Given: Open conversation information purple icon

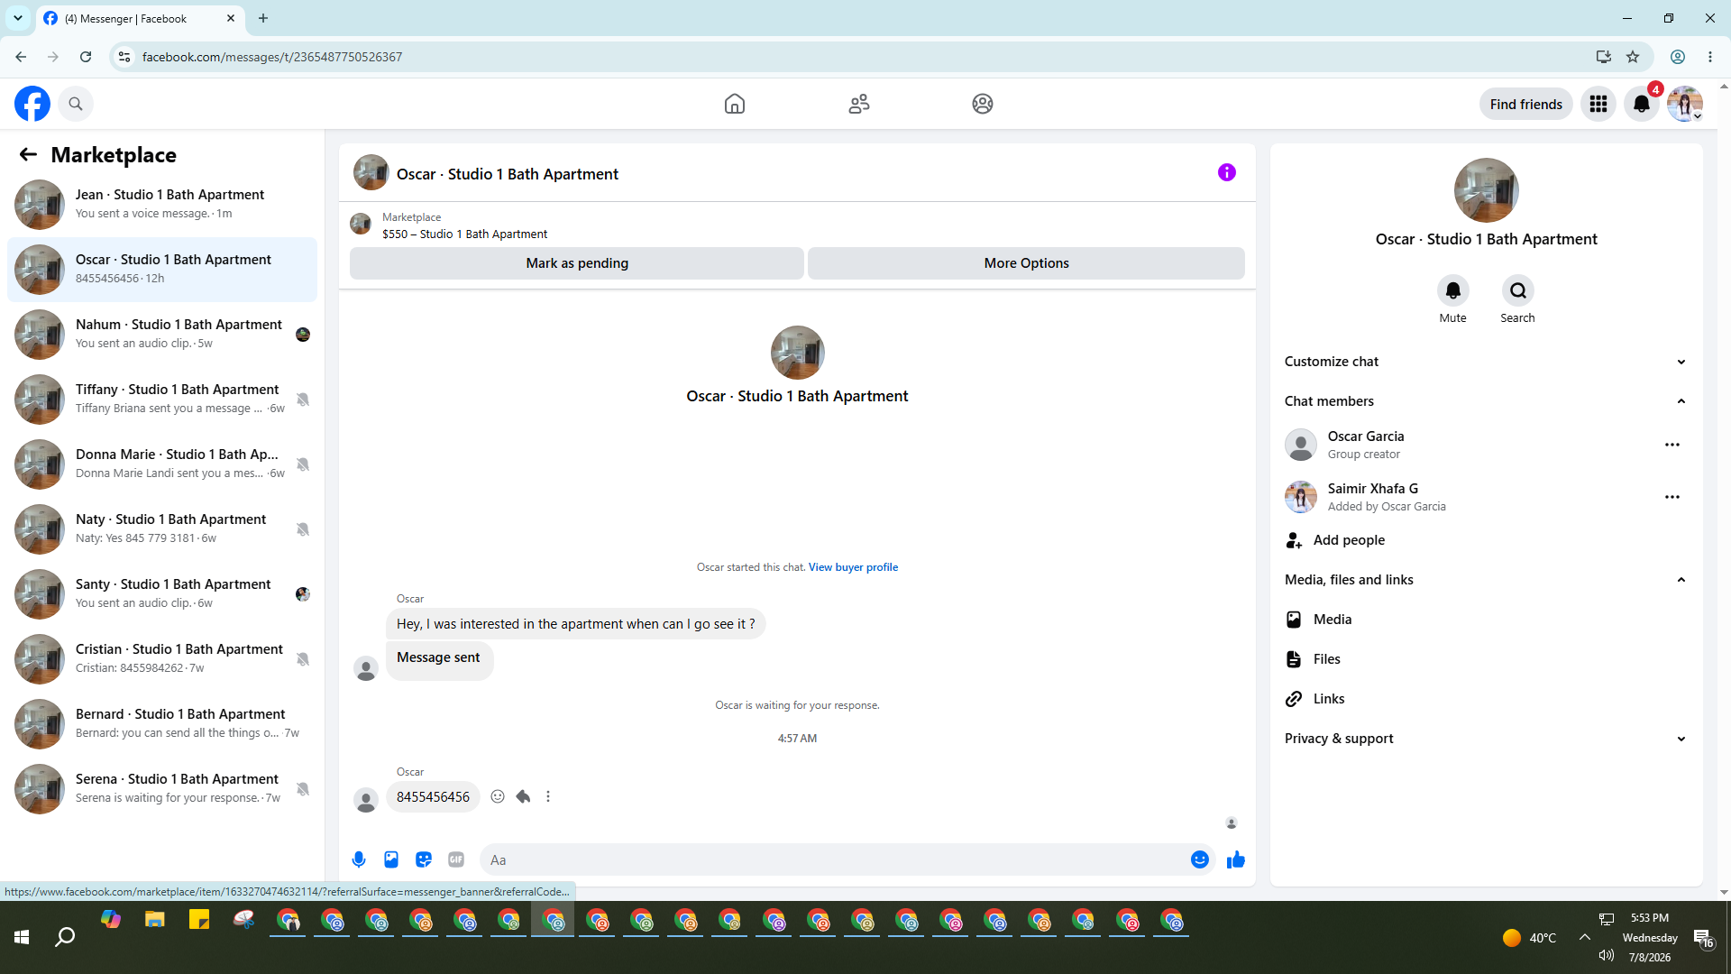Looking at the screenshot, I should click(1227, 172).
